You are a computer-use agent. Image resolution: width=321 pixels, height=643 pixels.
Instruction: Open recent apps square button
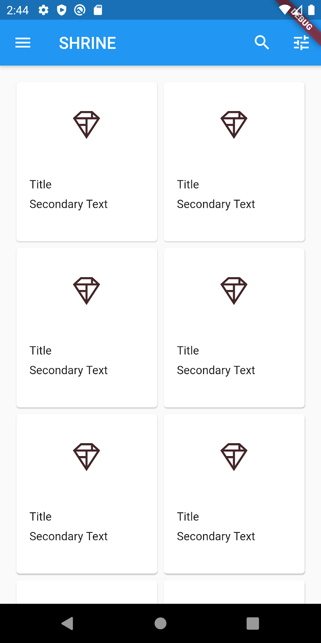252,623
